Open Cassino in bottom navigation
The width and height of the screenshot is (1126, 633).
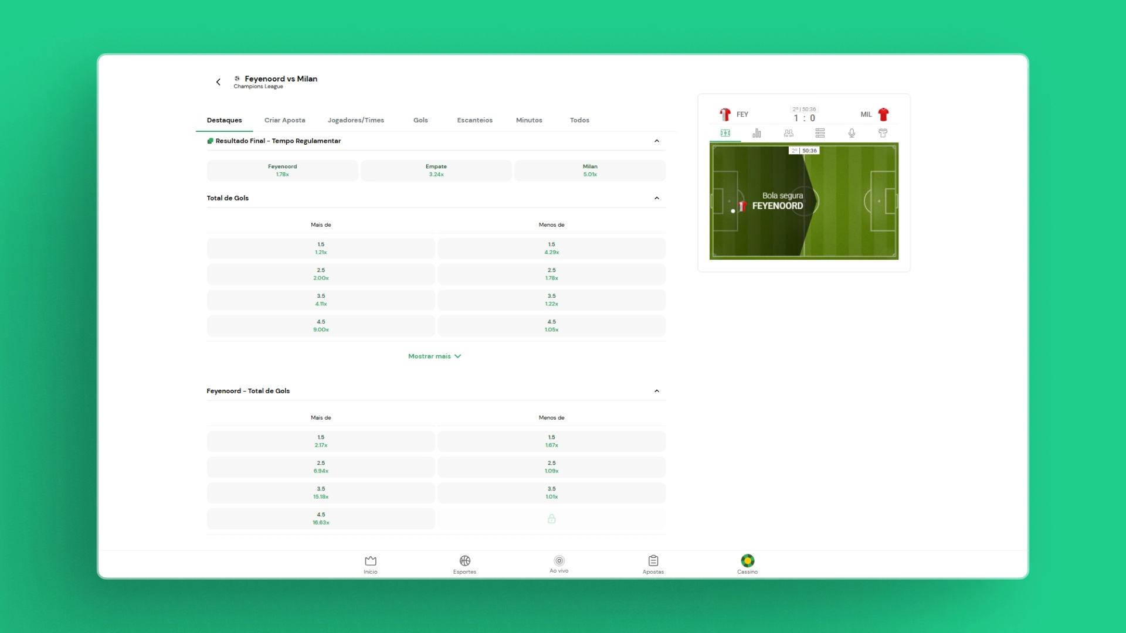point(747,565)
